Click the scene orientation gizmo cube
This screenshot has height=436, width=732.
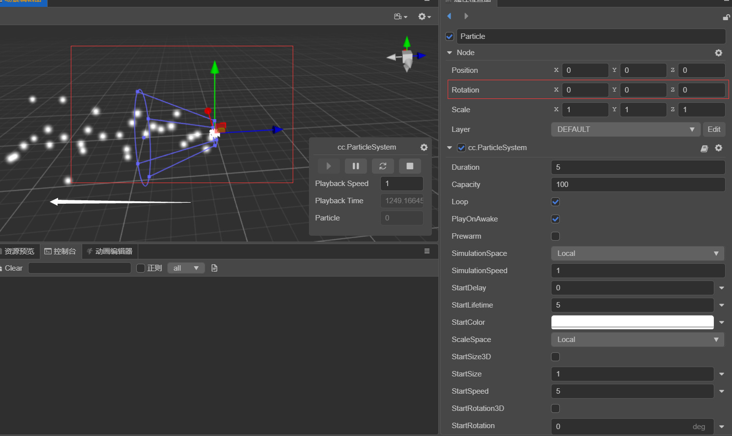[407, 58]
